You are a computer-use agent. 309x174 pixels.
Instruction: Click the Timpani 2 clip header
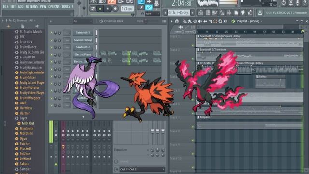coord(249,117)
